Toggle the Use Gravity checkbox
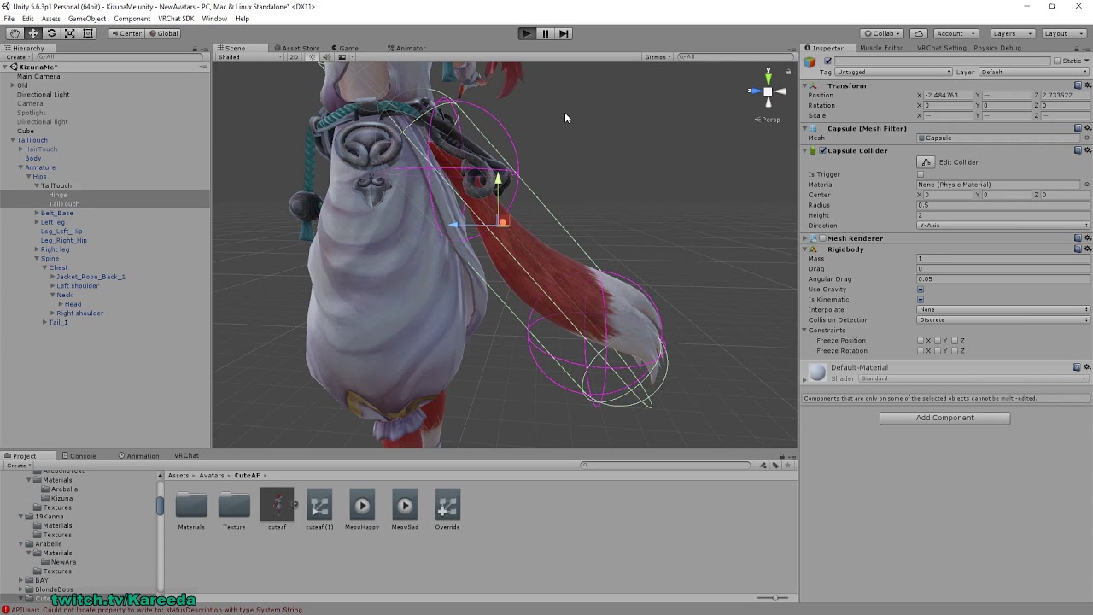 pyautogui.click(x=921, y=290)
